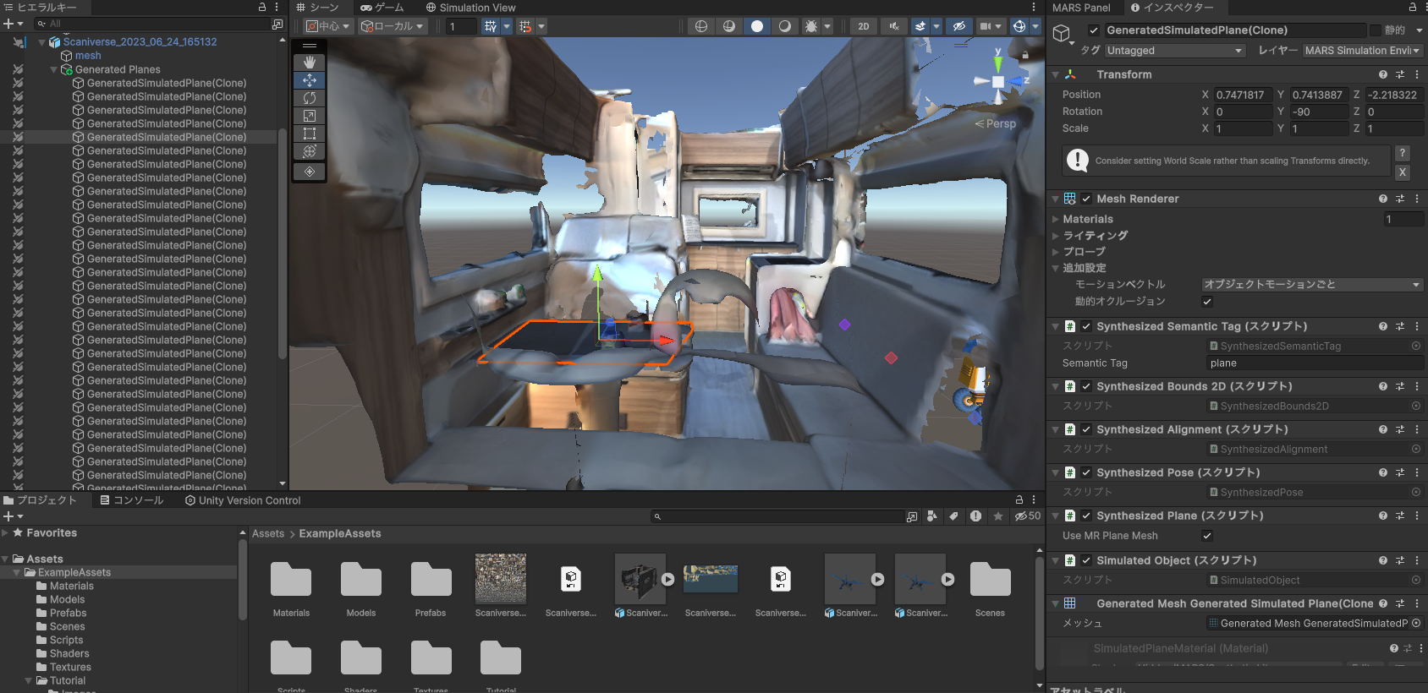Viewport: 1428px width, 693px height.
Task: Collapse the Scaniverse_2023_06_24_165132 hierarchy node
Action: [x=42, y=41]
